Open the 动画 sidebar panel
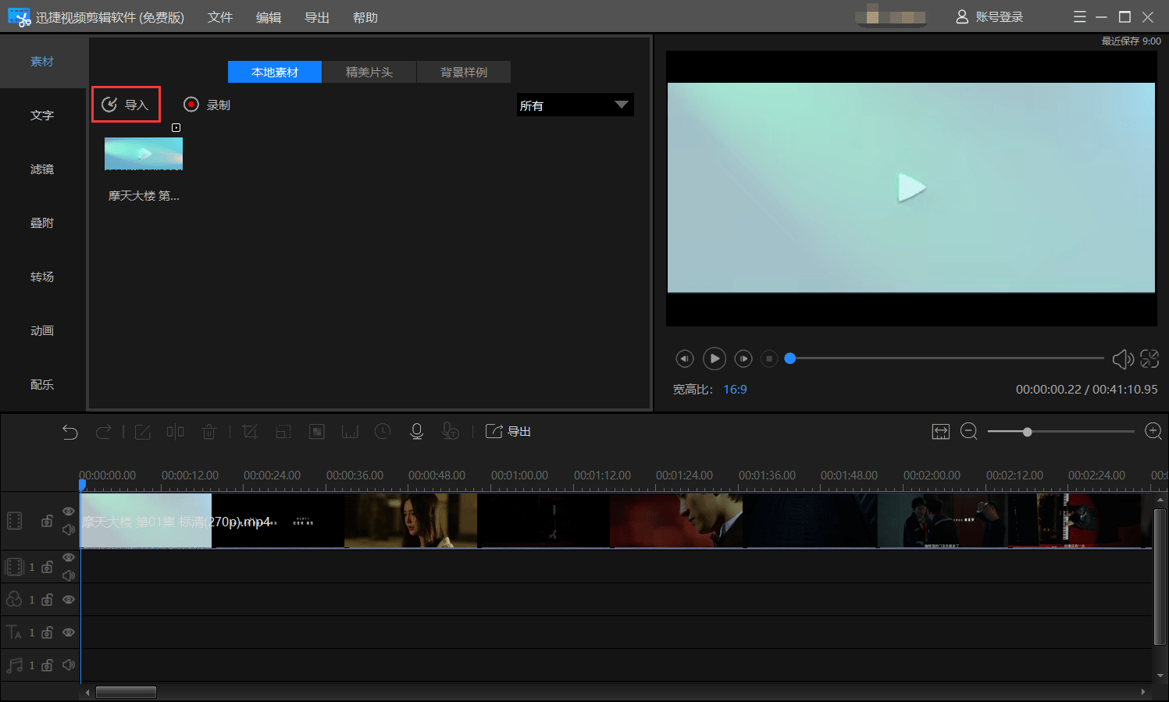The width and height of the screenshot is (1169, 702). coord(42,331)
